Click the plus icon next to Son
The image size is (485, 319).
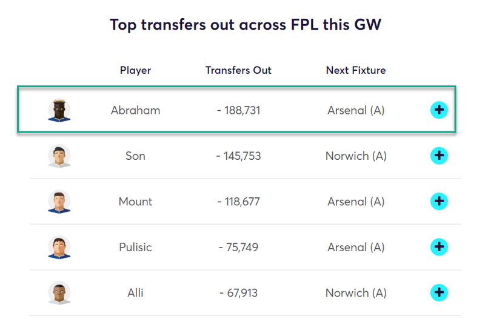[439, 156]
